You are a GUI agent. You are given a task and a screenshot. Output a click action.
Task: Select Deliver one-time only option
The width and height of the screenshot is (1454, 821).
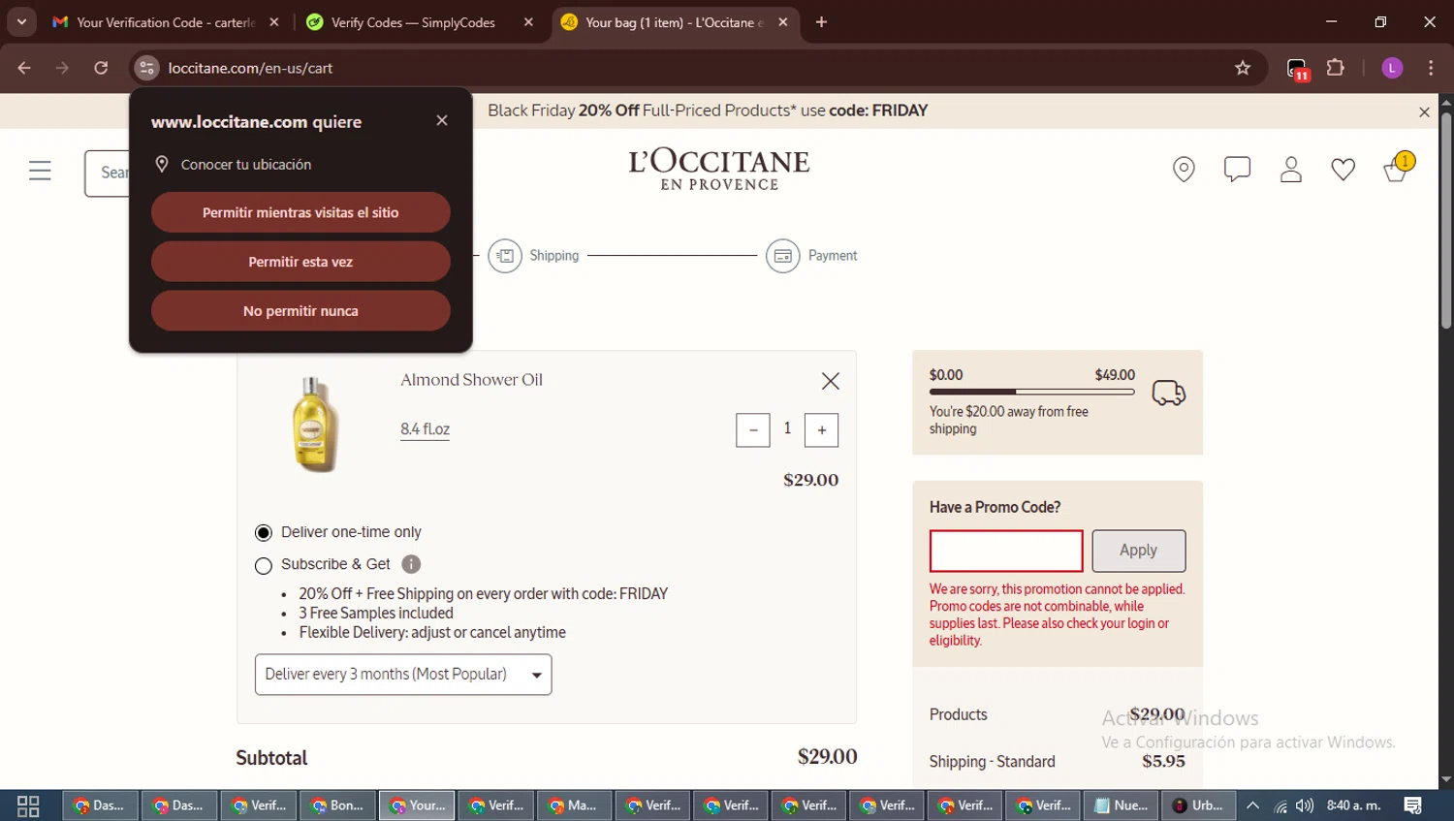click(x=264, y=533)
